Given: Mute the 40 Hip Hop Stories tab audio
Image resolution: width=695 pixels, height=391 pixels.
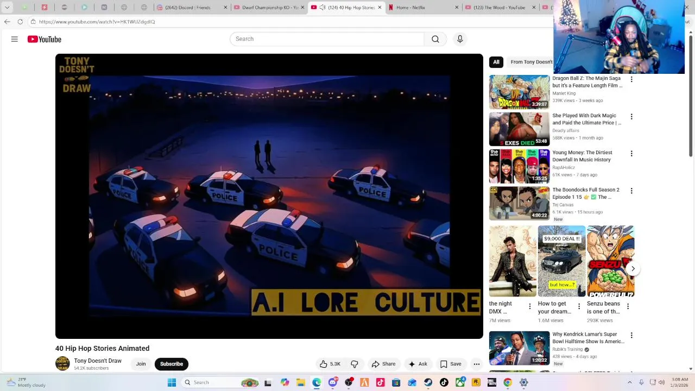Looking at the screenshot, I should tap(322, 8).
